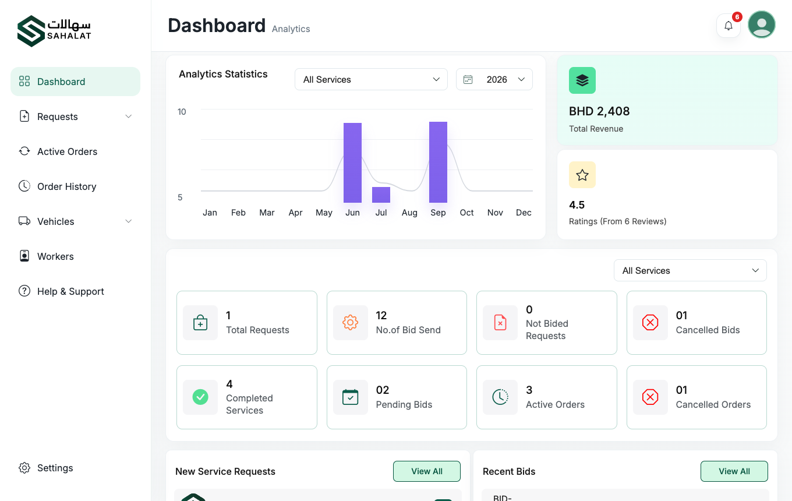This screenshot has width=792, height=501.
Task: Click the 'BHD 2,408' revenue value
Action: point(599,111)
